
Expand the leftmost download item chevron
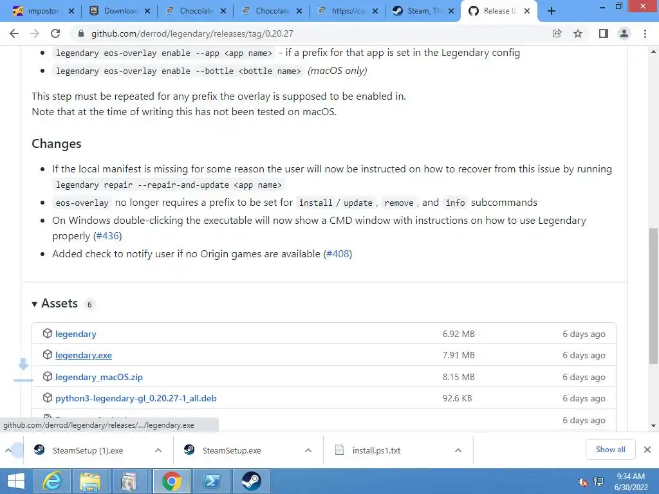pos(8,450)
